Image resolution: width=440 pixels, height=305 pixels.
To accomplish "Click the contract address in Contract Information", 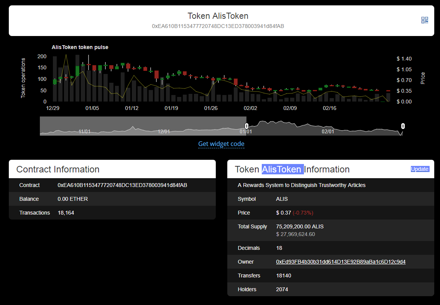I will (122, 185).
